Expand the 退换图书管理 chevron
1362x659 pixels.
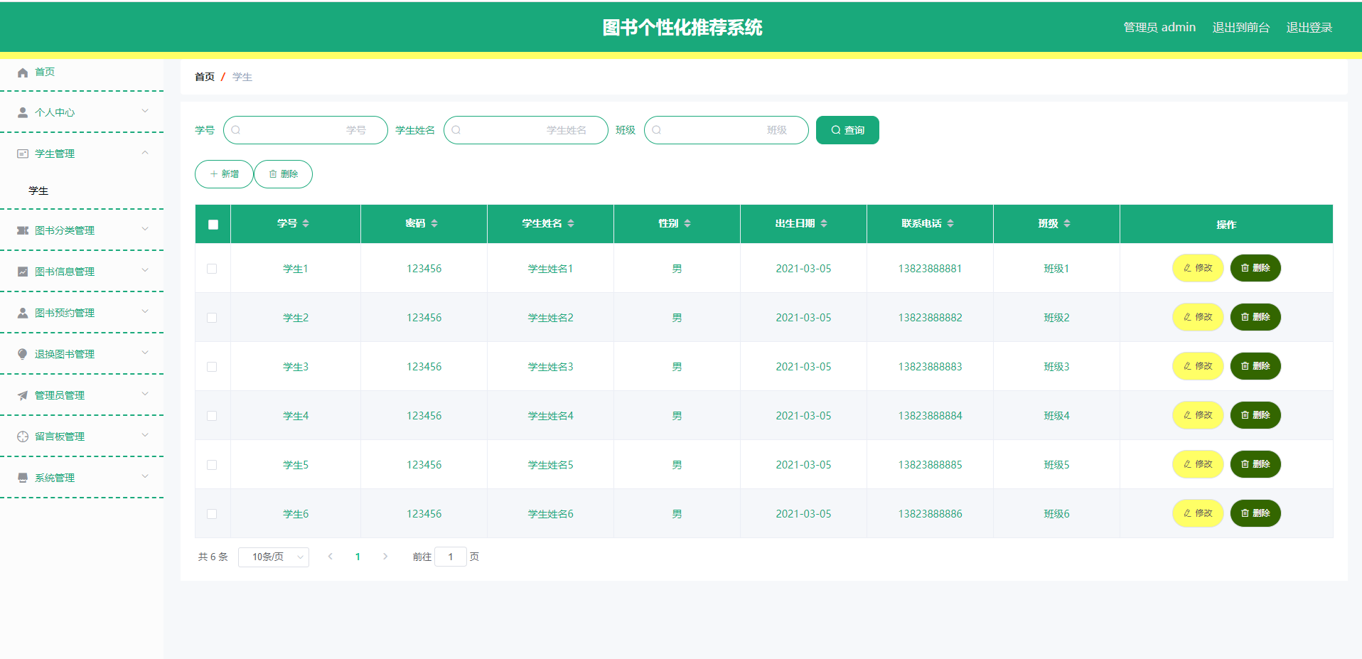tap(145, 353)
